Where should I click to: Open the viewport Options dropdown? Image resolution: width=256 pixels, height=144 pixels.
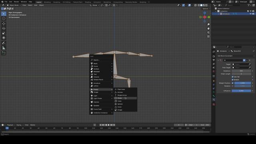(x=206, y=9)
